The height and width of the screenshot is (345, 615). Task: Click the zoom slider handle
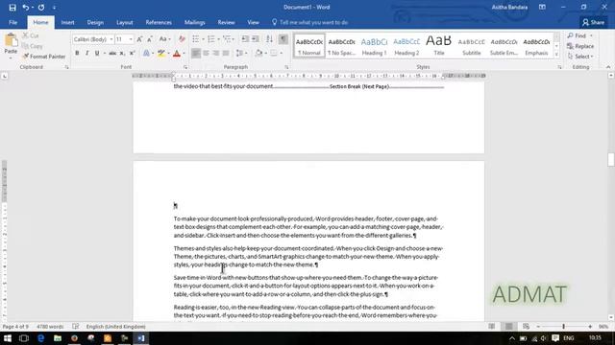(x=564, y=326)
